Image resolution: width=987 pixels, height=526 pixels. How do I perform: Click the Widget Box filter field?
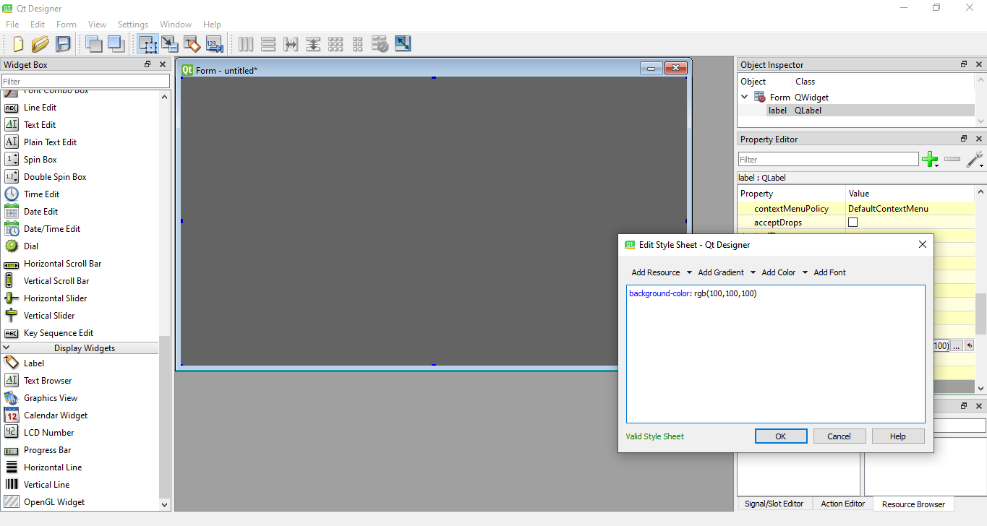[85, 82]
